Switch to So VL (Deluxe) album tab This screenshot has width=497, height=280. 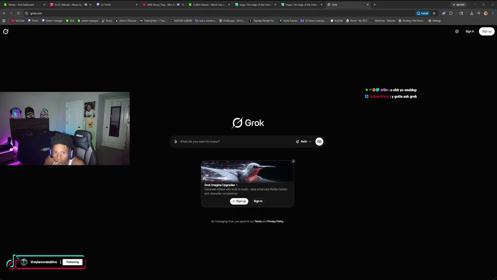[x=70, y=5]
